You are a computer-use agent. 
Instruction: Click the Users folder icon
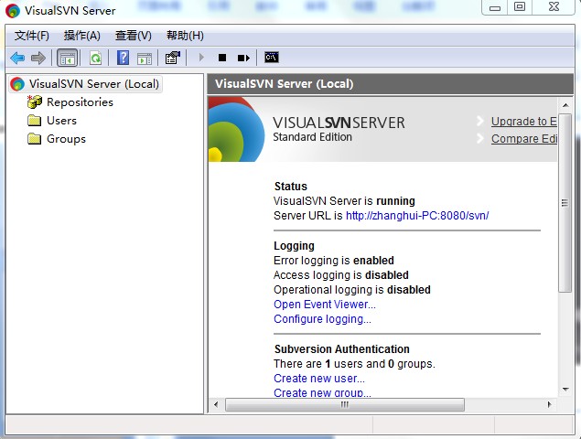35,121
